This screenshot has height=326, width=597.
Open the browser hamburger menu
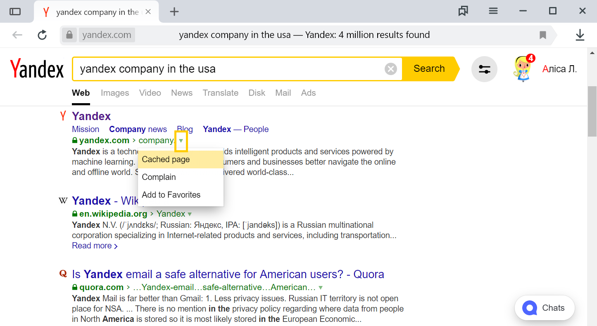click(x=493, y=11)
